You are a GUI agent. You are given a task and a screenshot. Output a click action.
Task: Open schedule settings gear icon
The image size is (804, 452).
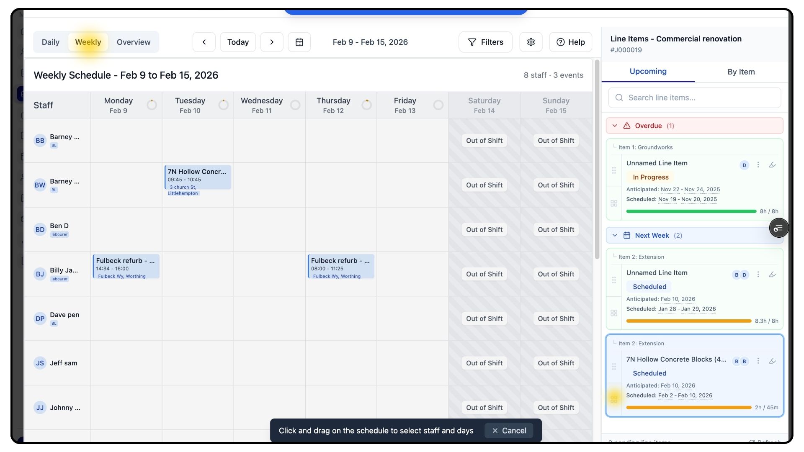531,42
